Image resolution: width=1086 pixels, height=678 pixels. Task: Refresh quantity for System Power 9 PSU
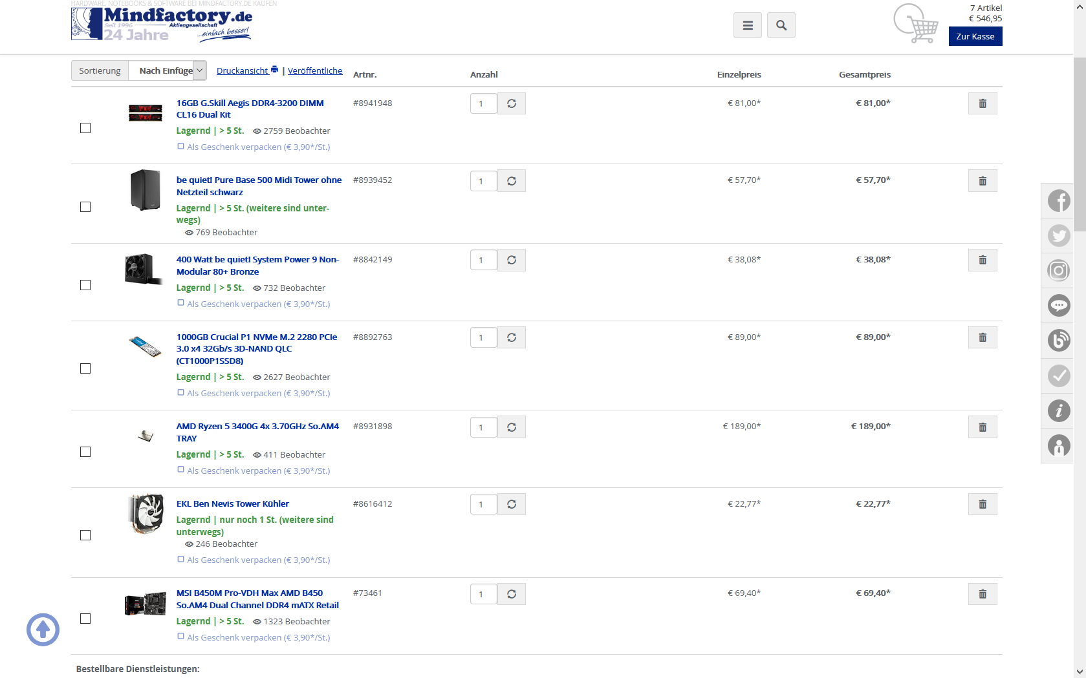512,260
